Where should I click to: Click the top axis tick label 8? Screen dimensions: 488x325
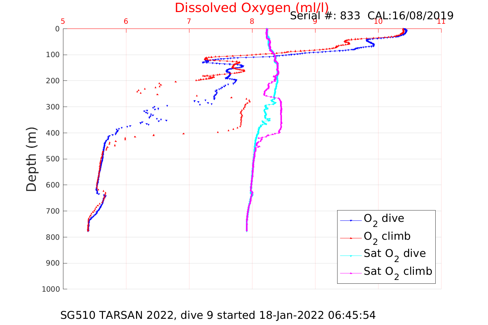click(x=252, y=22)
